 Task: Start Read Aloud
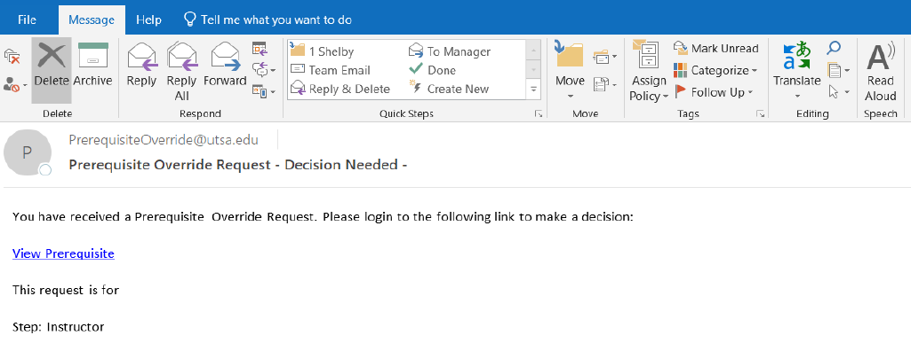click(x=880, y=70)
